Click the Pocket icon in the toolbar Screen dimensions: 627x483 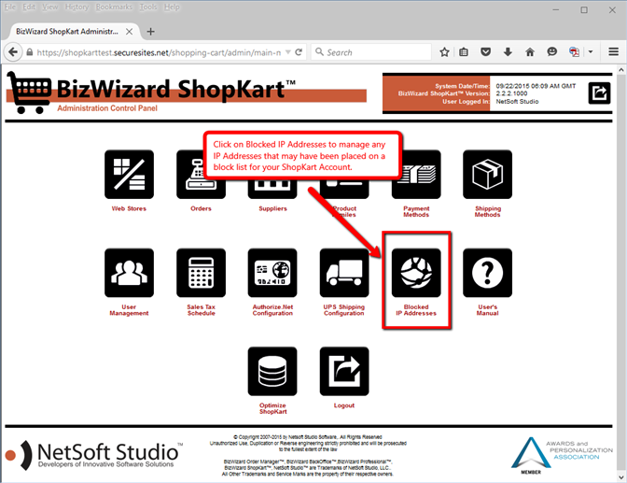[485, 52]
